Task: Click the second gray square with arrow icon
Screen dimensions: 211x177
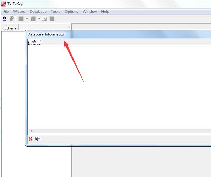Action: [33, 19]
